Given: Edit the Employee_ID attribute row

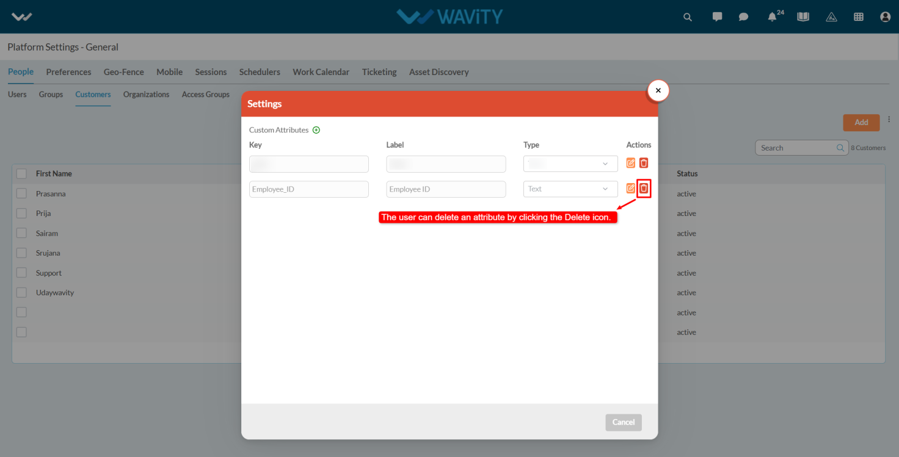Looking at the screenshot, I should [631, 189].
